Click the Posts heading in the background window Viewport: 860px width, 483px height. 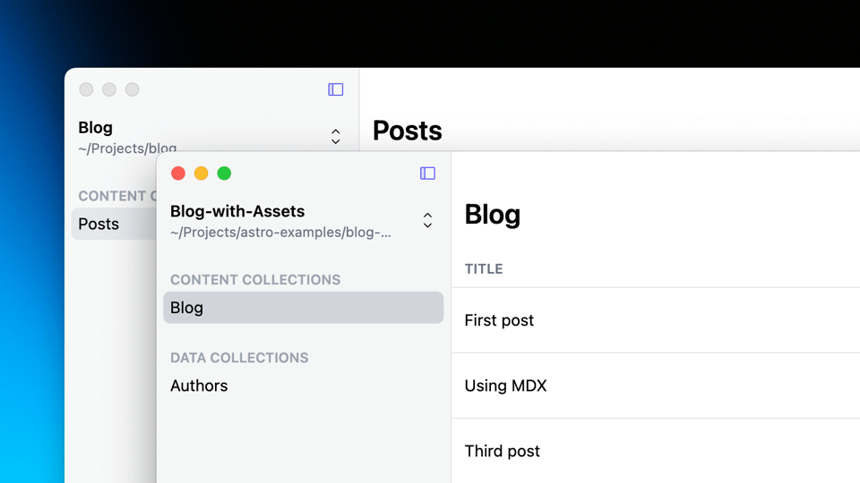pyautogui.click(x=408, y=131)
